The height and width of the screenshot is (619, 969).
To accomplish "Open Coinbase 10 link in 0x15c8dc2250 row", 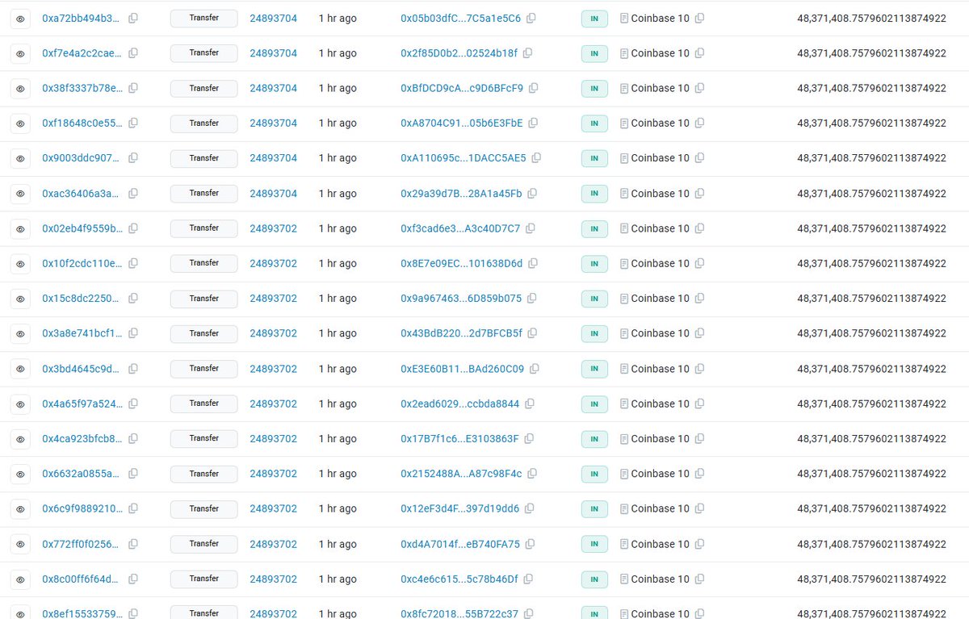I will (x=661, y=299).
